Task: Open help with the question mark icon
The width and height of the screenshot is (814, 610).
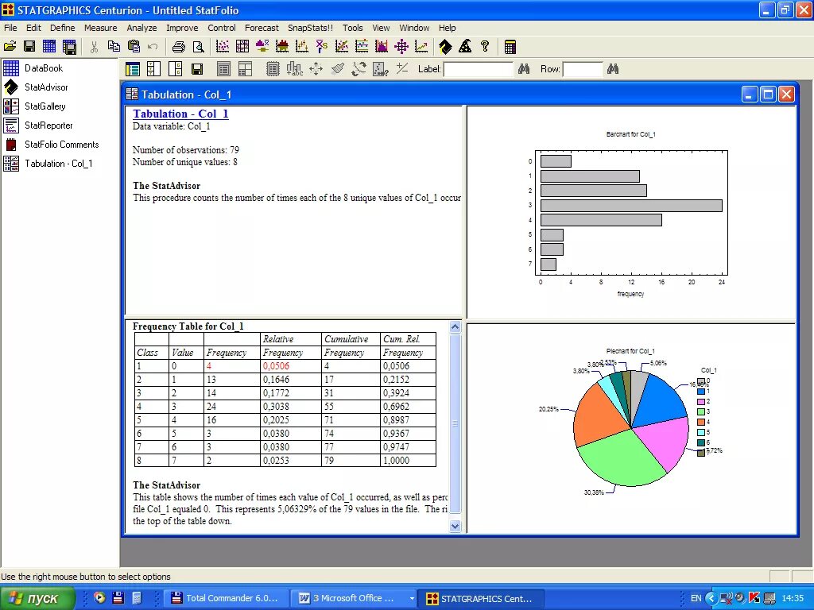Action: [485, 47]
